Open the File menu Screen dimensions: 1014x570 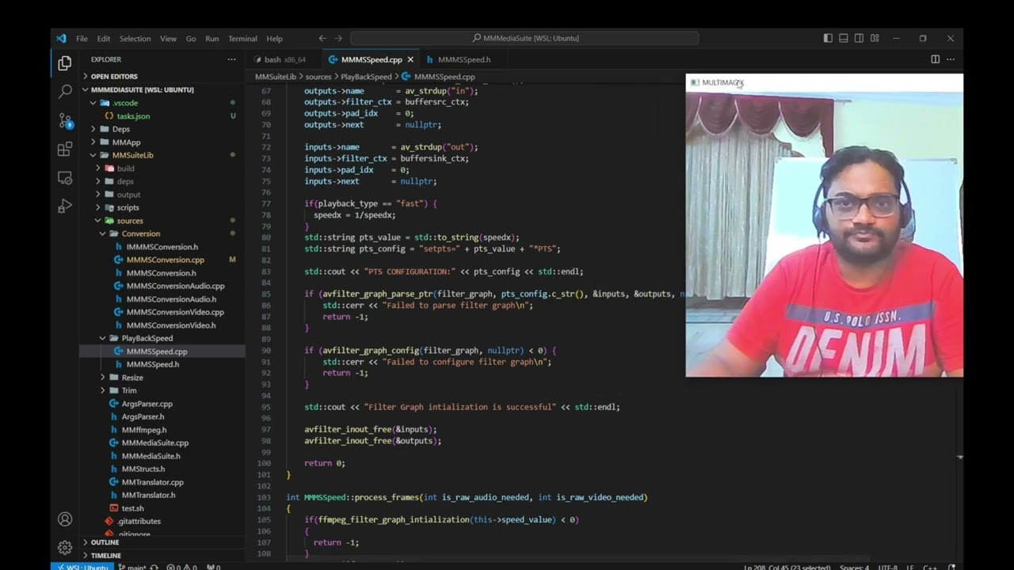coord(82,38)
